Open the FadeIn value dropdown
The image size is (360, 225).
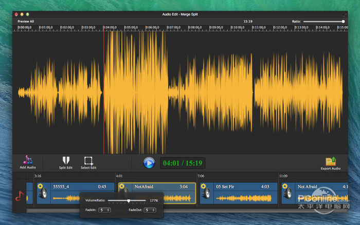click(105, 210)
